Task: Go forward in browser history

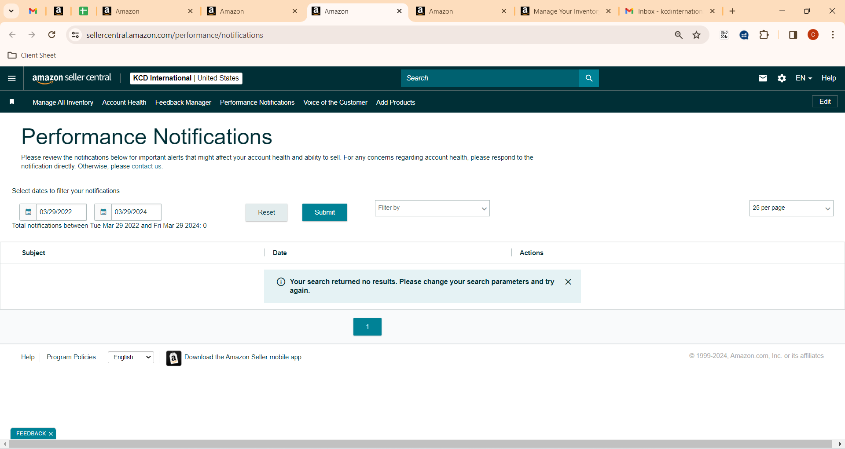Action: pyautogui.click(x=32, y=35)
